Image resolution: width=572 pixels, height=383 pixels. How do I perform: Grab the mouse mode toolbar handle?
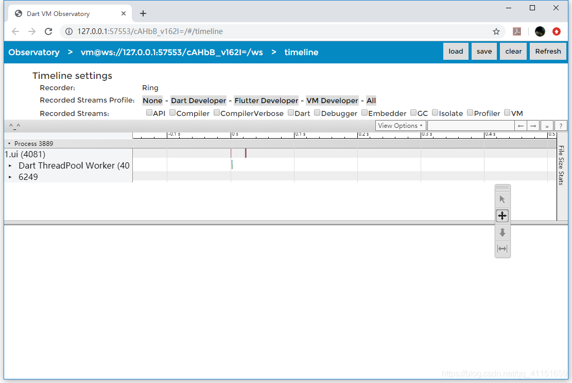(x=502, y=187)
